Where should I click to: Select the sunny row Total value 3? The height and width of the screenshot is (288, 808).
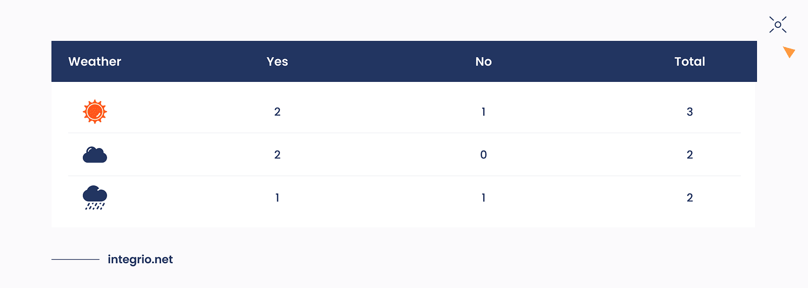[x=689, y=112]
